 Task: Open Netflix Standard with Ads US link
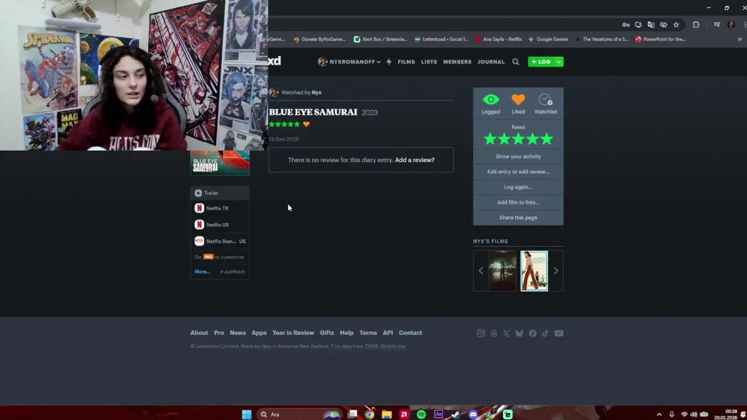click(x=220, y=241)
